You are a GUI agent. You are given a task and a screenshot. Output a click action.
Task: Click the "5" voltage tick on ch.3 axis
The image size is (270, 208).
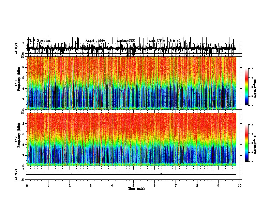coord(24,169)
